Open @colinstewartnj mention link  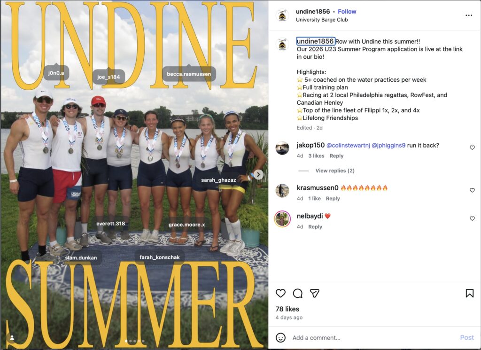(348, 145)
